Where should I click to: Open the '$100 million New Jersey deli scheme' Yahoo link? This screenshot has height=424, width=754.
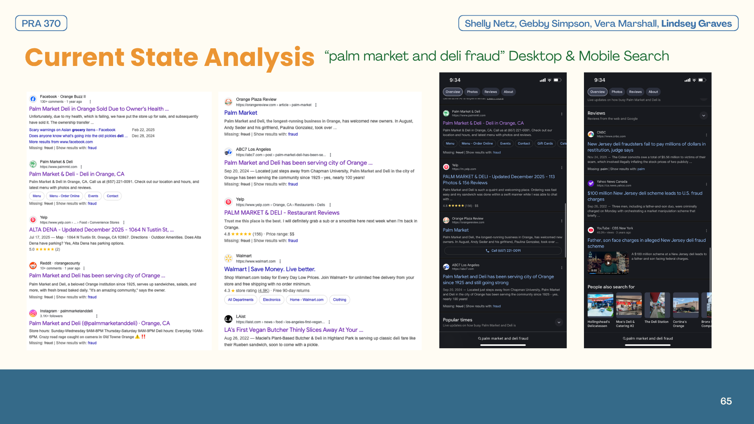click(645, 196)
